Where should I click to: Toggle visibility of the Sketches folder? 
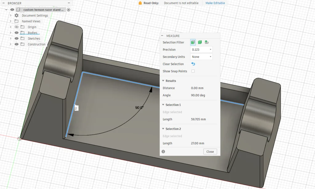[x=17, y=38]
